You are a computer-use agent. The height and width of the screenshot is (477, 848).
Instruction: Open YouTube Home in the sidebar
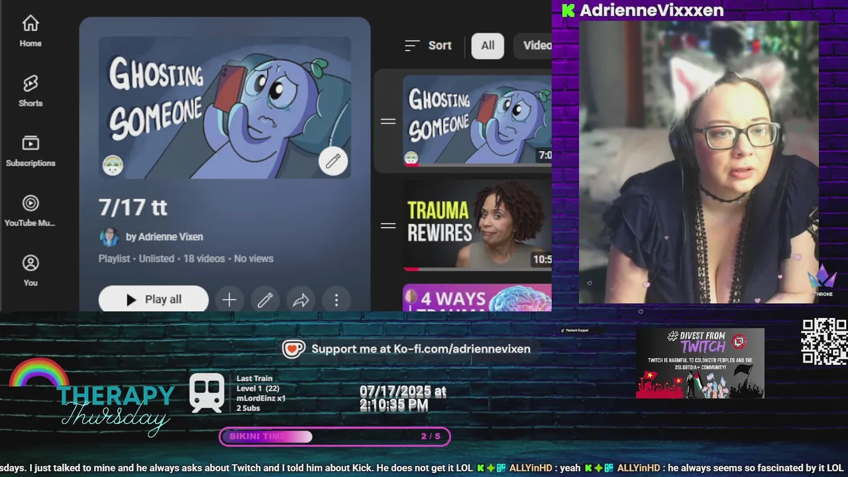30,32
